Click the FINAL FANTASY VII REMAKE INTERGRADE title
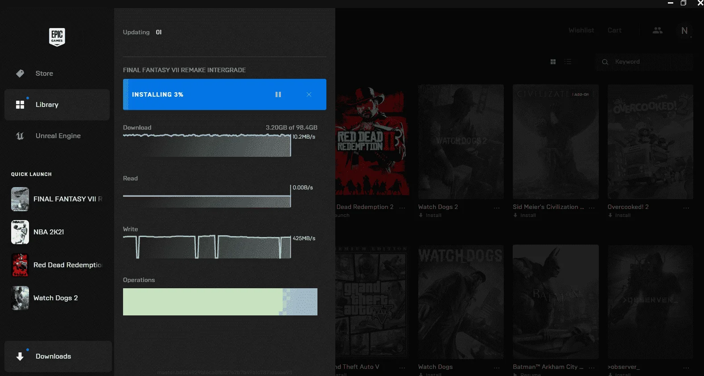The image size is (704, 376). (185, 70)
